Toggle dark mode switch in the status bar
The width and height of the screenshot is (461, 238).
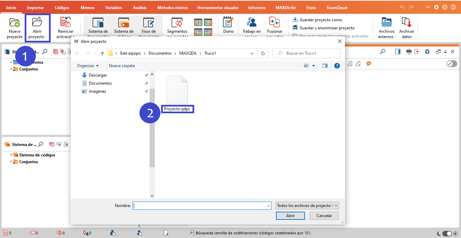tap(447, 233)
